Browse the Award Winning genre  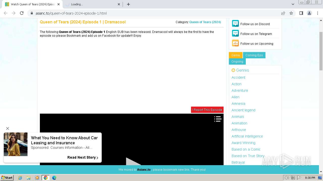click(x=243, y=143)
